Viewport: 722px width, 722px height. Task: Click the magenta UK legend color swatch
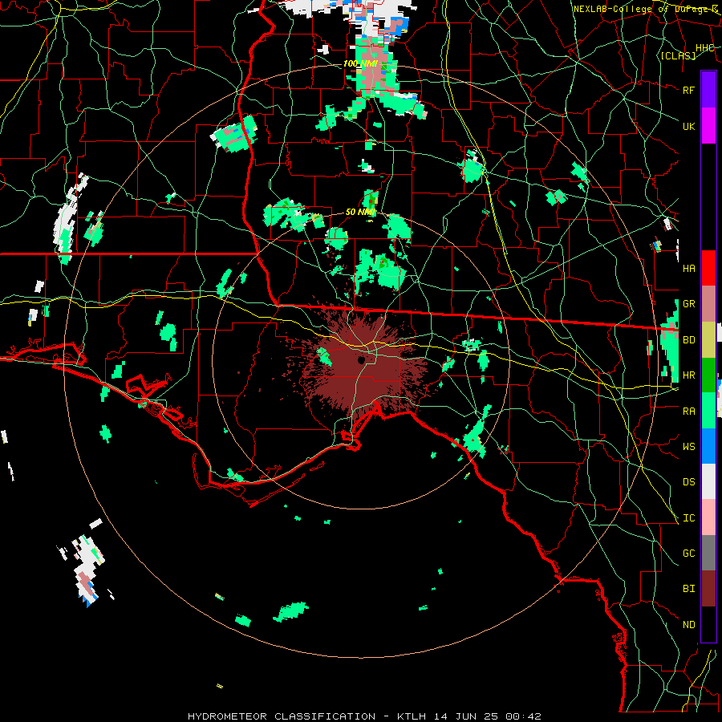pyautogui.click(x=708, y=126)
